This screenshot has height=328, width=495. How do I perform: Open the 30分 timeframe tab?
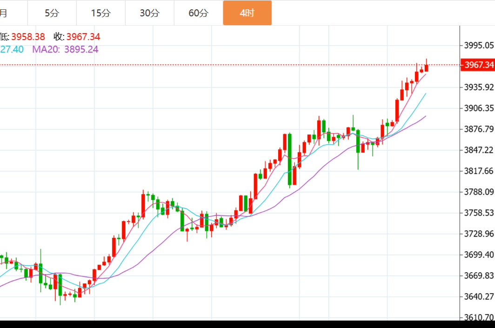click(x=149, y=13)
